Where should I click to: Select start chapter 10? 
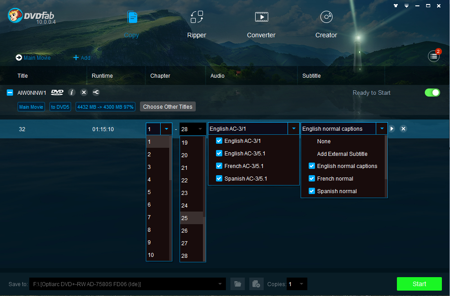click(158, 255)
